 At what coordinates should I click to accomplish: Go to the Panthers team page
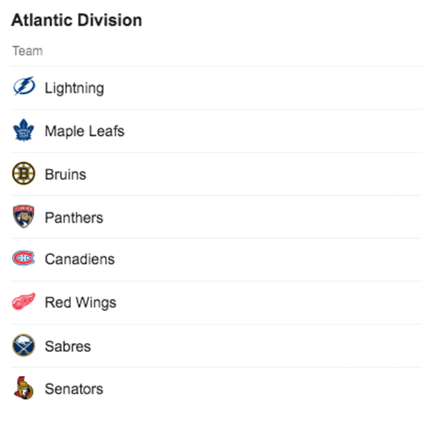(74, 217)
